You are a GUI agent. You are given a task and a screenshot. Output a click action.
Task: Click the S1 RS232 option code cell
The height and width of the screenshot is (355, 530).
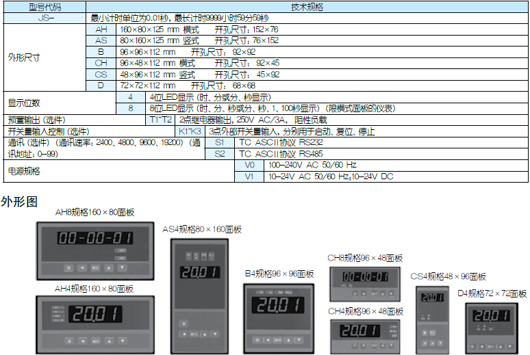coord(219,143)
